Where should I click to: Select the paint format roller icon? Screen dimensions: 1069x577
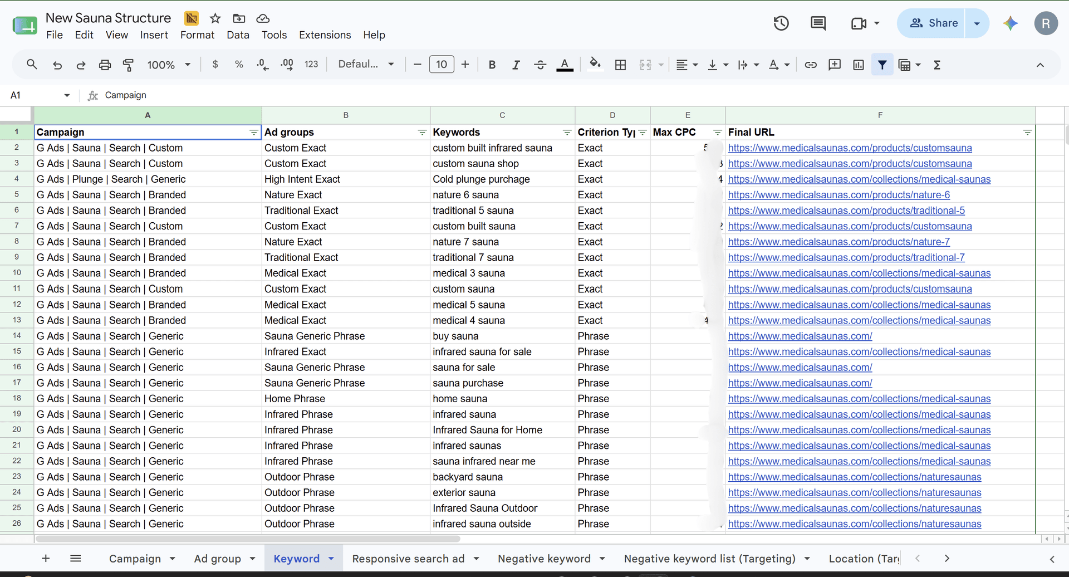click(128, 65)
